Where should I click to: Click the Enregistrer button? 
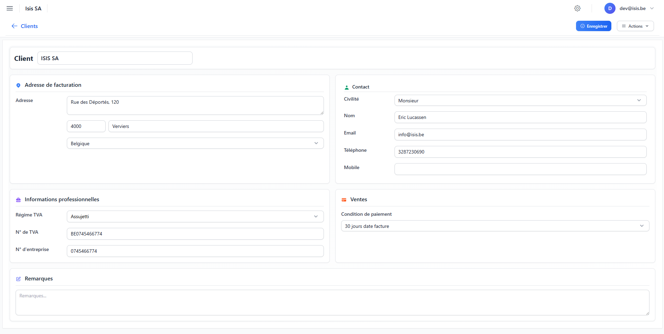tap(593, 26)
